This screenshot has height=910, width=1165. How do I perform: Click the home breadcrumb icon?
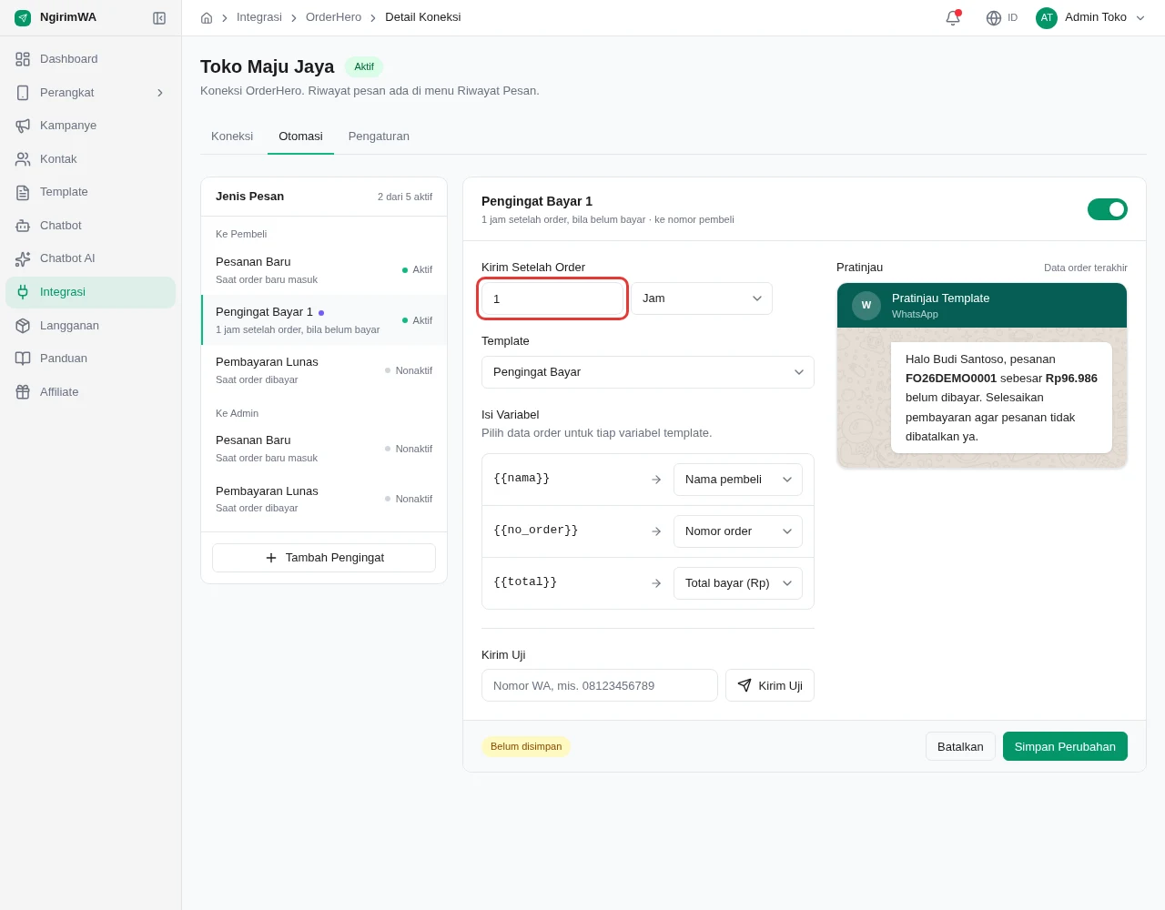(x=207, y=17)
